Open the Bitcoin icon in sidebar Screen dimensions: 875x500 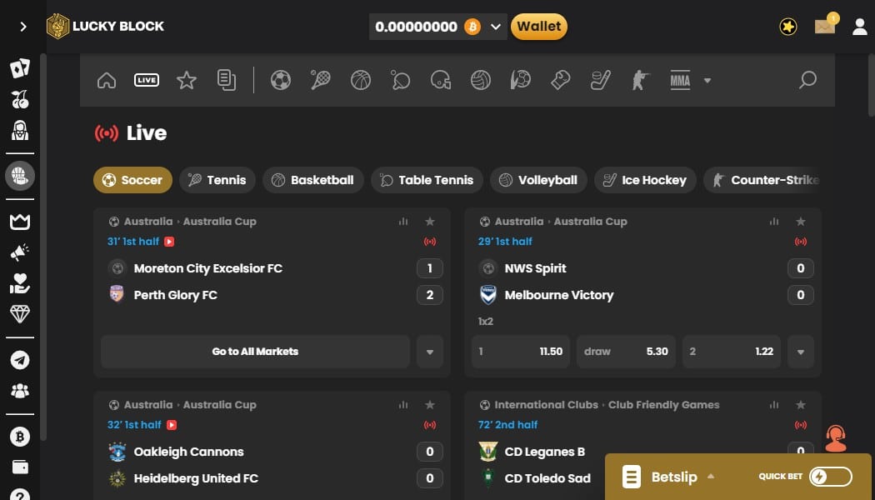pyautogui.click(x=20, y=437)
